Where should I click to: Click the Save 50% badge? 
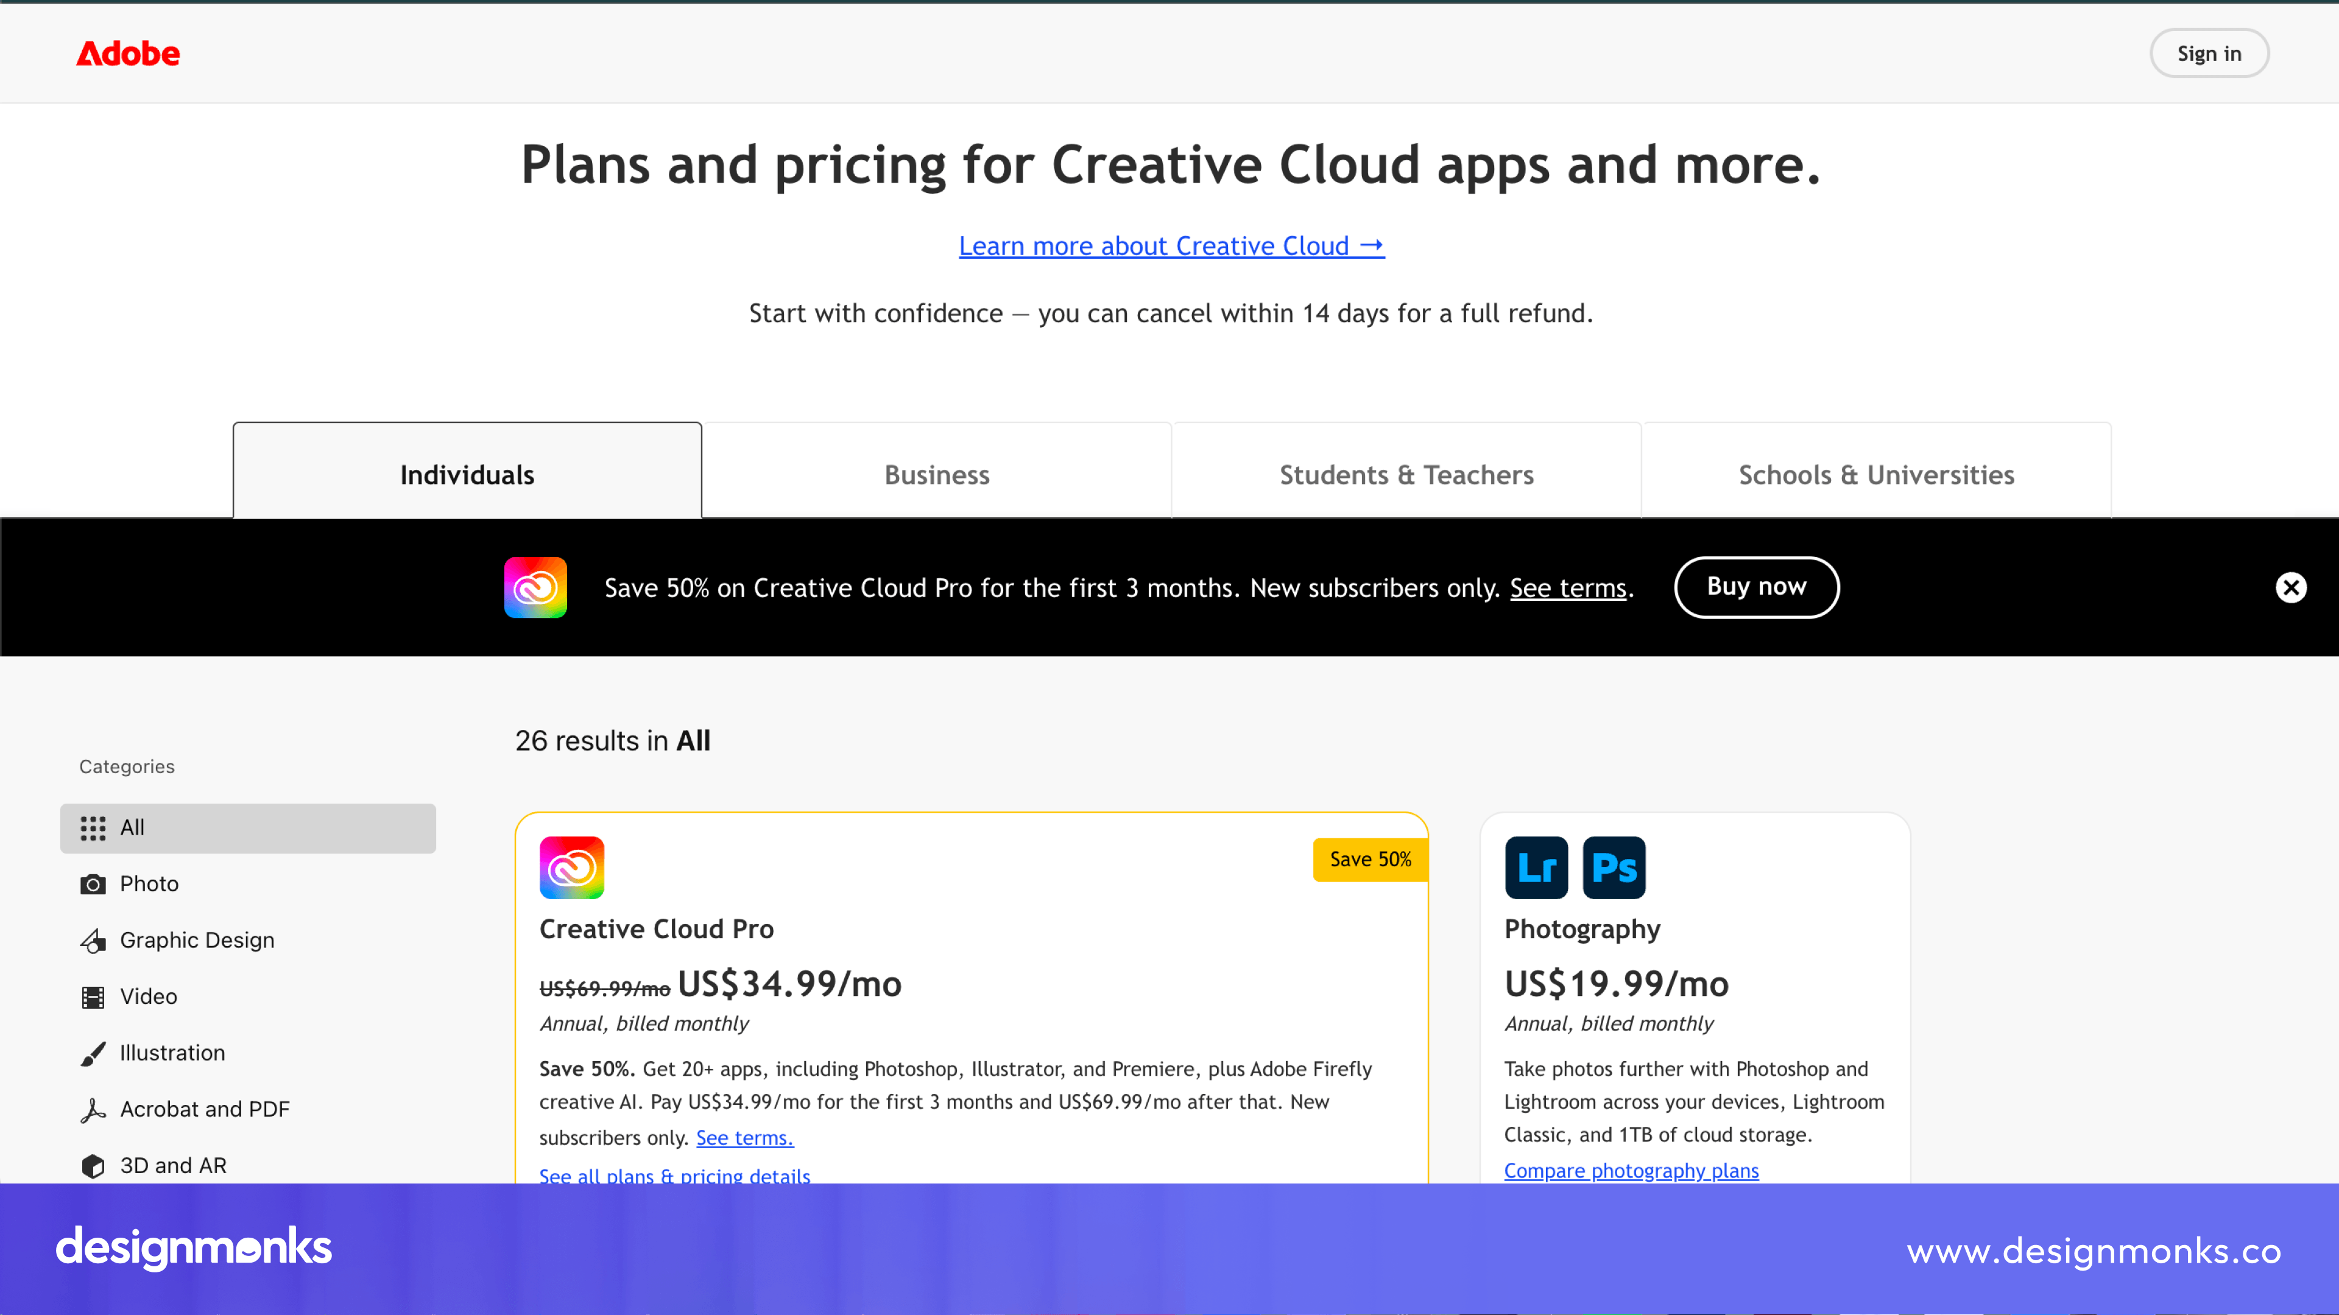click(1370, 860)
